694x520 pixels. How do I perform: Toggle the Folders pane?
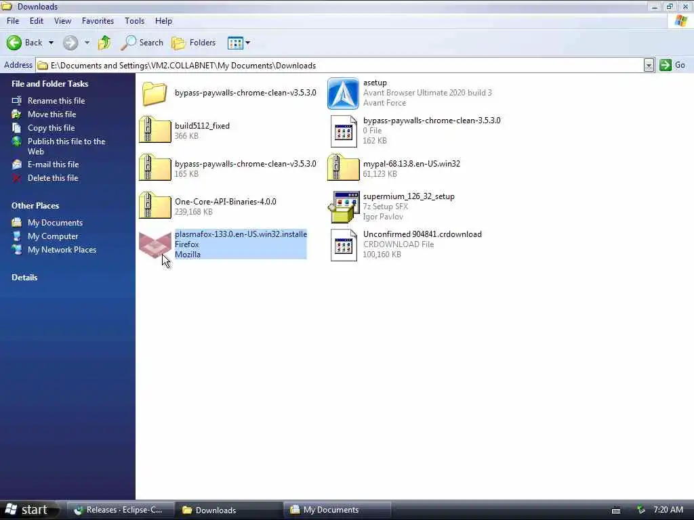coord(193,43)
